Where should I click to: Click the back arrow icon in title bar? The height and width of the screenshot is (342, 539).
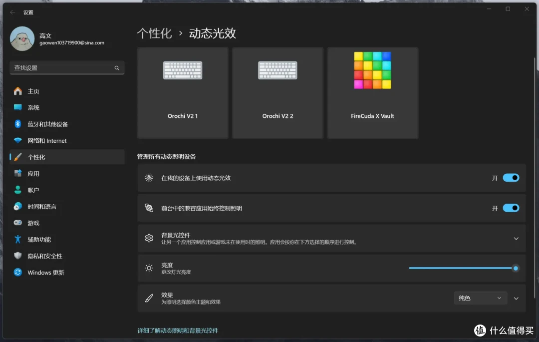(12, 12)
